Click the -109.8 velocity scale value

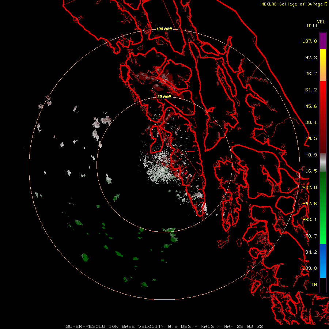click(308, 268)
